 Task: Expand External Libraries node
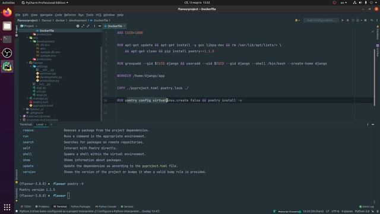(21, 117)
